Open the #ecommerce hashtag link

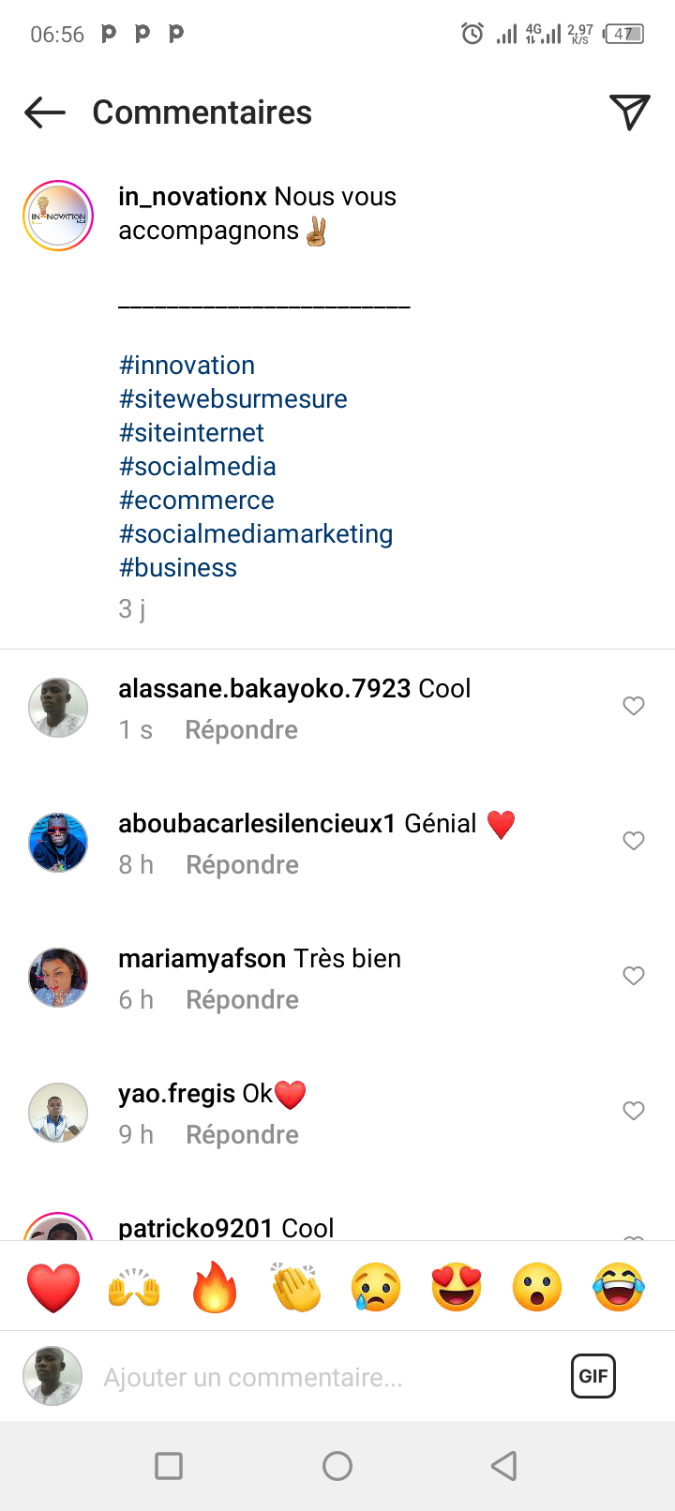[x=197, y=501]
